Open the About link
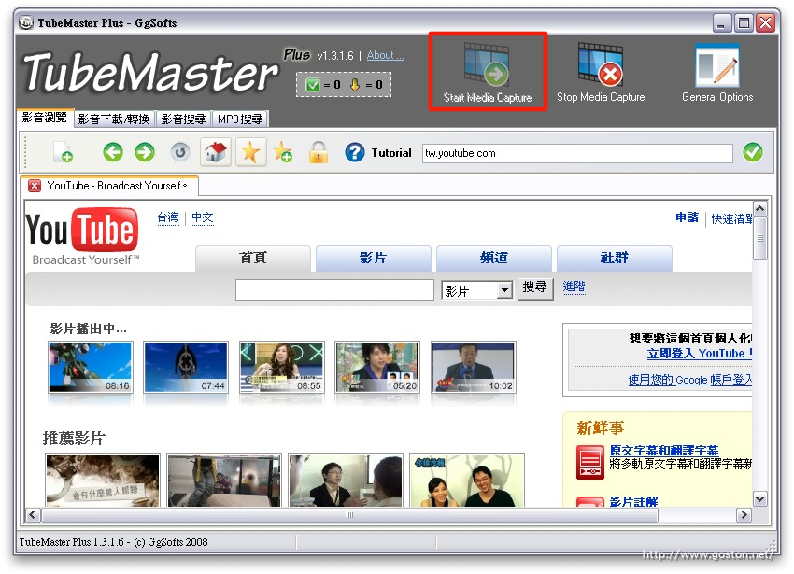The width and height of the screenshot is (794, 574). (x=386, y=55)
